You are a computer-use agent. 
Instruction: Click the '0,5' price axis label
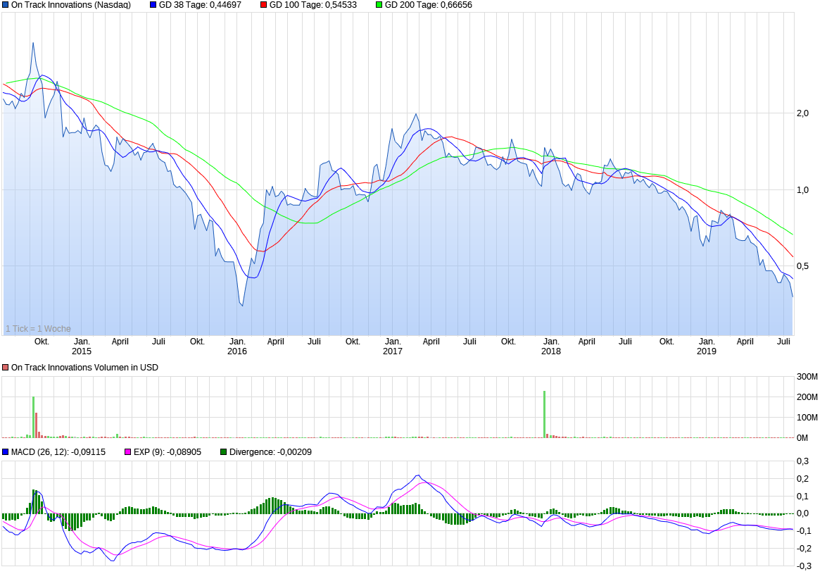point(802,266)
